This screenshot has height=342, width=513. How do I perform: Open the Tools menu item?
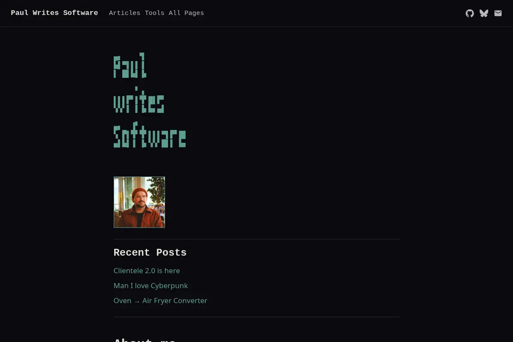point(154,13)
